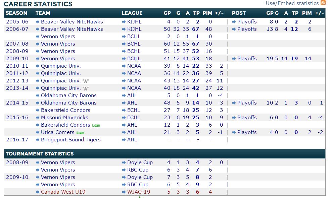Click arrow icon beside Bridgeport Sound Tigers
The height and width of the screenshot is (198, 330).
(38, 140)
